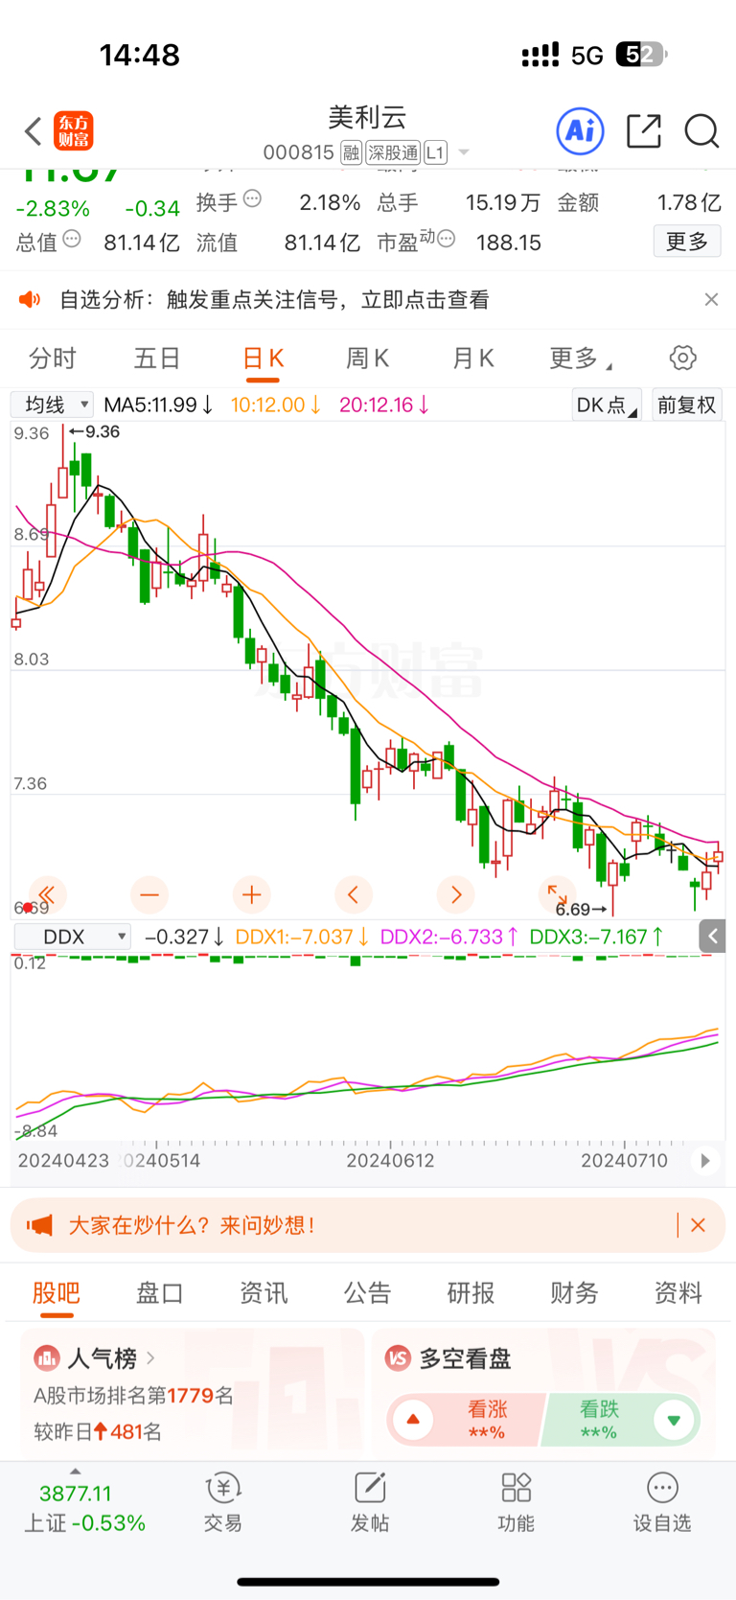Open the 盘口 tab
This screenshot has width=736, height=1600.
160,1293
